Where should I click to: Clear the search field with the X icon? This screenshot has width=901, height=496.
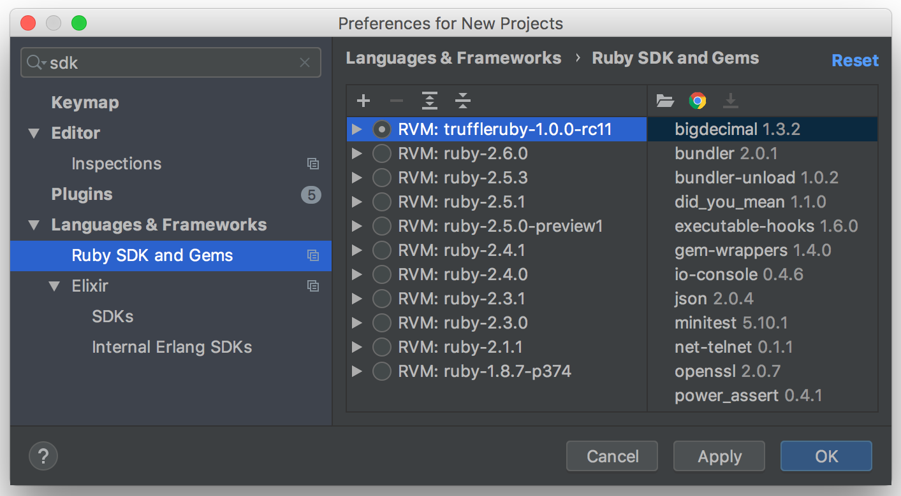(x=305, y=62)
